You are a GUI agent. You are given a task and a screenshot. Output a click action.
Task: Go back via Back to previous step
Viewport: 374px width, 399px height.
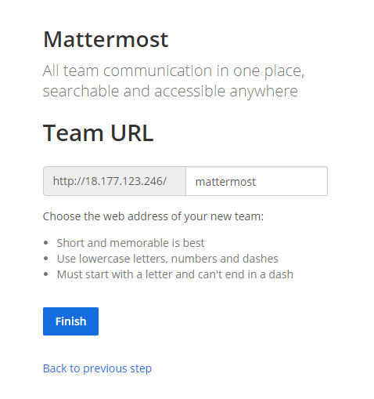97,368
